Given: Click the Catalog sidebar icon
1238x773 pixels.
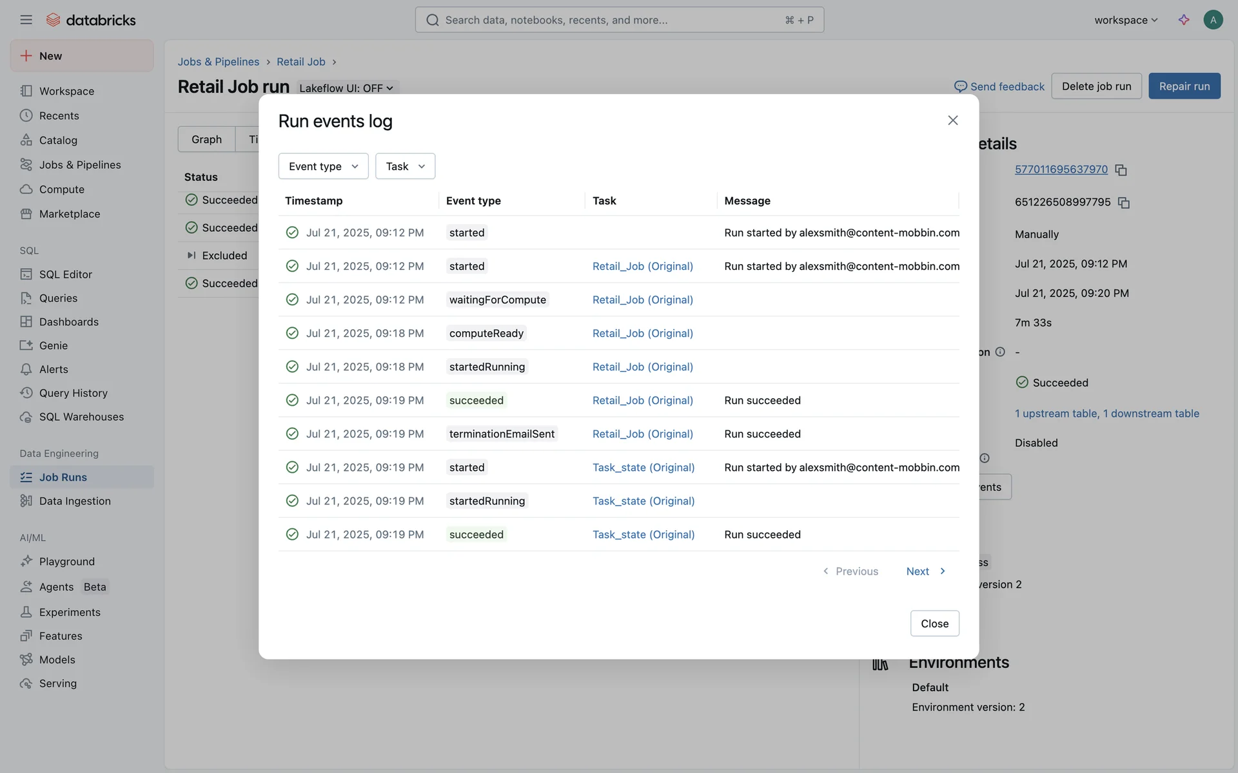Looking at the screenshot, I should 26,140.
